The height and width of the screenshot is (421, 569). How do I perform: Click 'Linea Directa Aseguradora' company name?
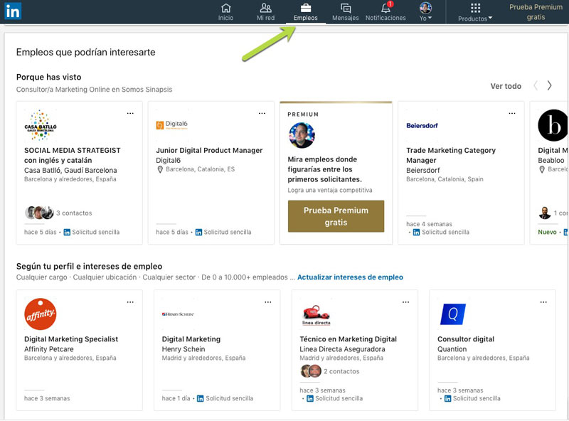[x=342, y=349]
